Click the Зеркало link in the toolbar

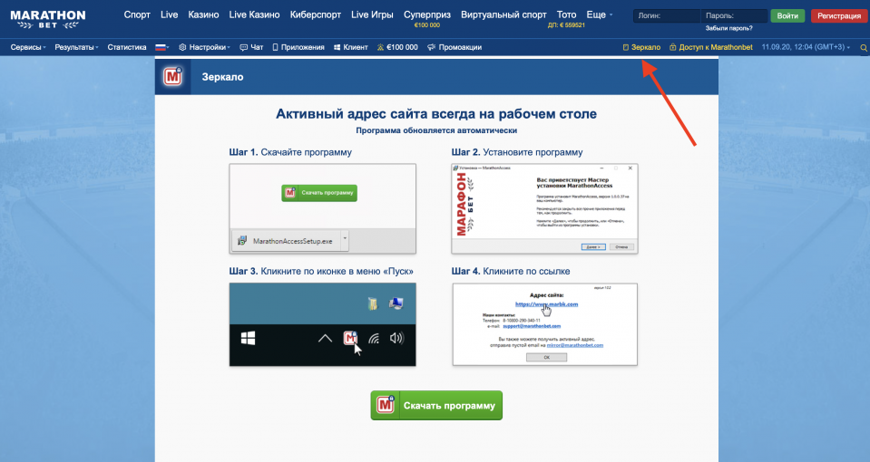[x=641, y=47]
